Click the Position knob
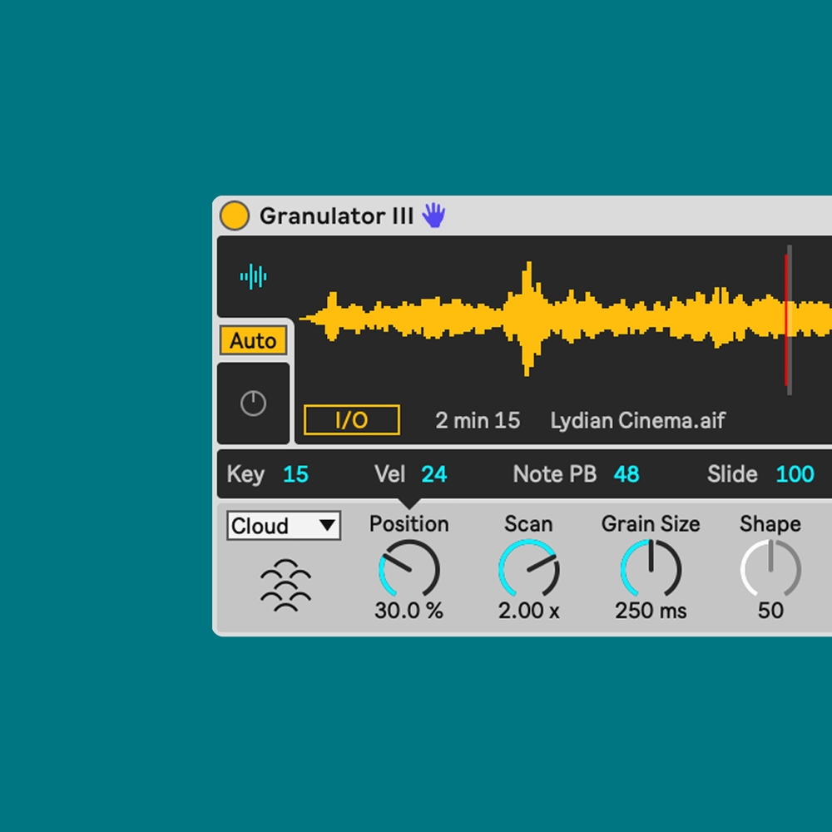This screenshot has width=832, height=832. click(409, 568)
